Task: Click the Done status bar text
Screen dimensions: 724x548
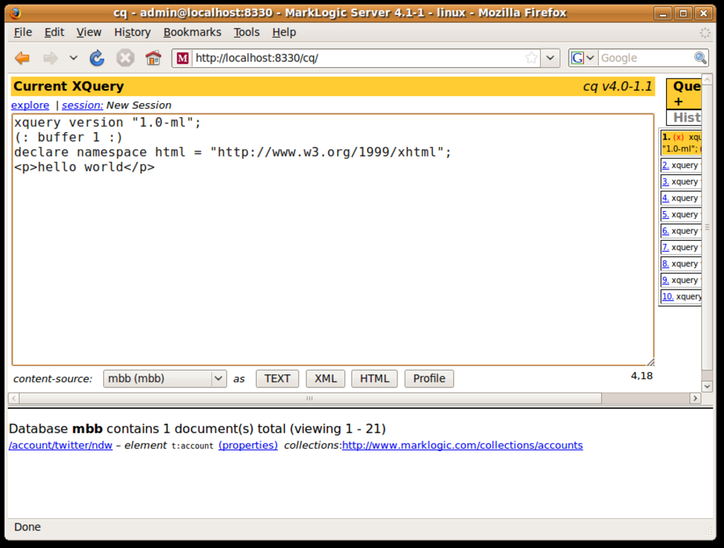Action: (28, 527)
